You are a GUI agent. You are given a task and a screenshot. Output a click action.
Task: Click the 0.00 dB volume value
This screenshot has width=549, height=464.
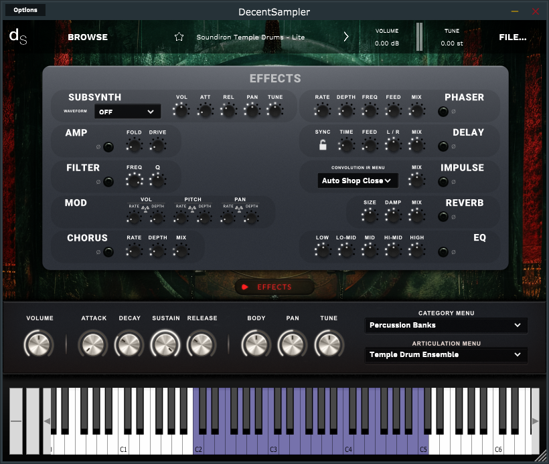[387, 43]
